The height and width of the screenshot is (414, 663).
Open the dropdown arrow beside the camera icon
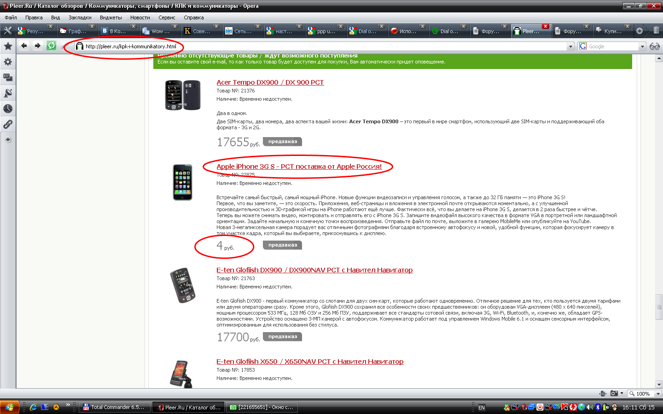coord(622,393)
